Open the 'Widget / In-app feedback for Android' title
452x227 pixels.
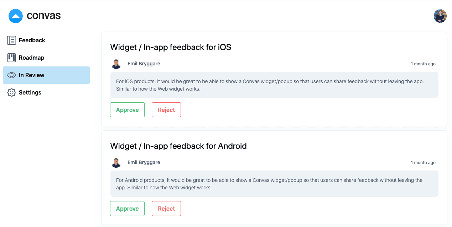click(x=178, y=146)
